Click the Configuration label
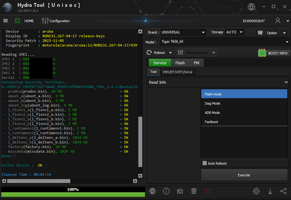 pyautogui.click(x=60, y=21)
